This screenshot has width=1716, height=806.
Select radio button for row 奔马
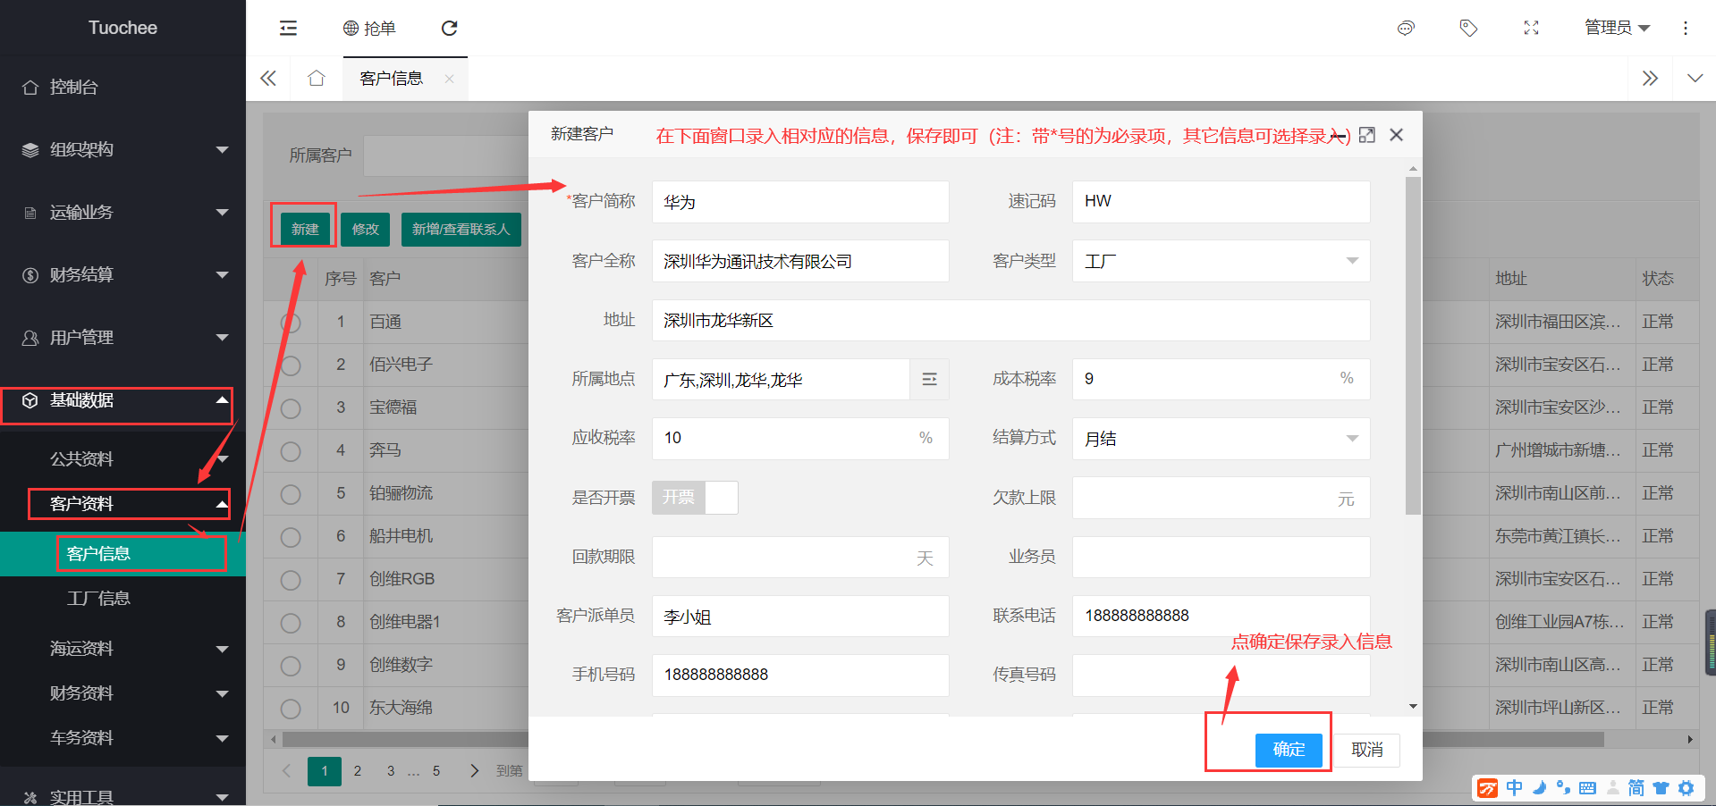pyautogui.click(x=291, y=451)
